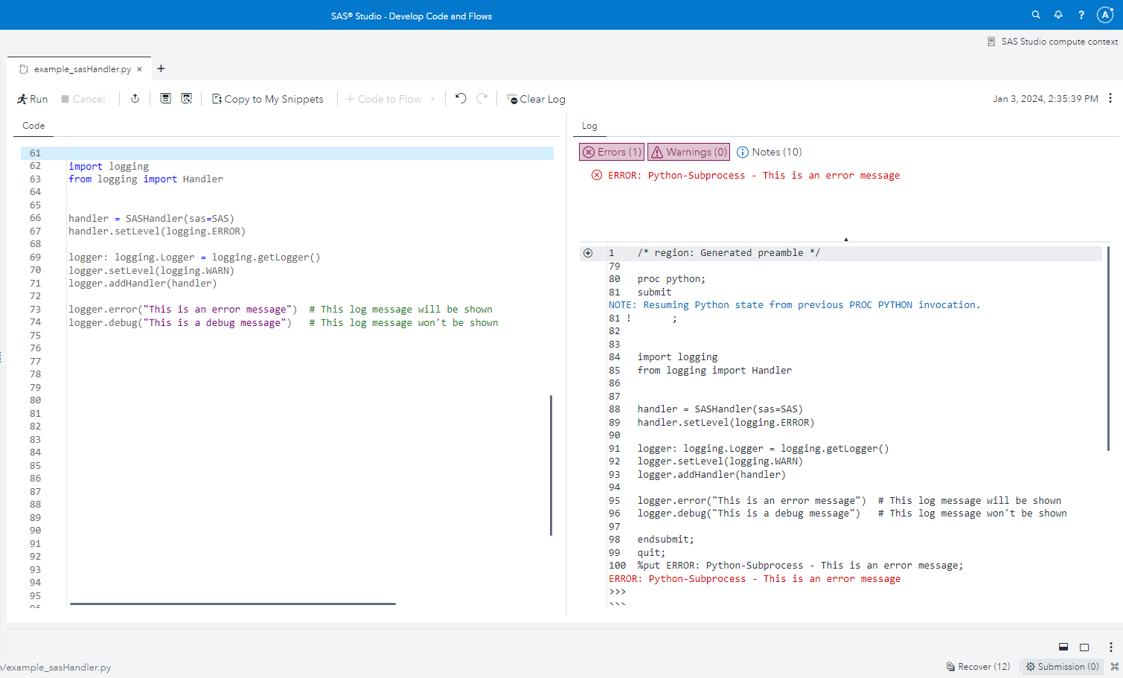Close the example_sasHandler.py tab
The height and width of the screenshot is (678, 1123).
[x=139, y=69]
